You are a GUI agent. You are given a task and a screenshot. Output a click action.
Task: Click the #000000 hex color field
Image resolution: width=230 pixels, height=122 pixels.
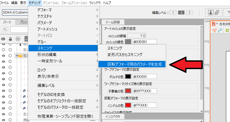145,76
